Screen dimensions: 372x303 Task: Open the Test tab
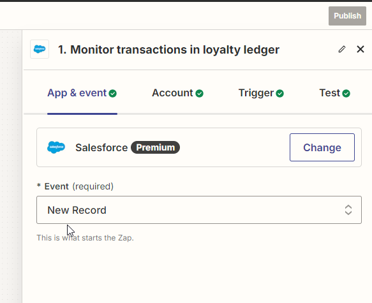(335, 93)
